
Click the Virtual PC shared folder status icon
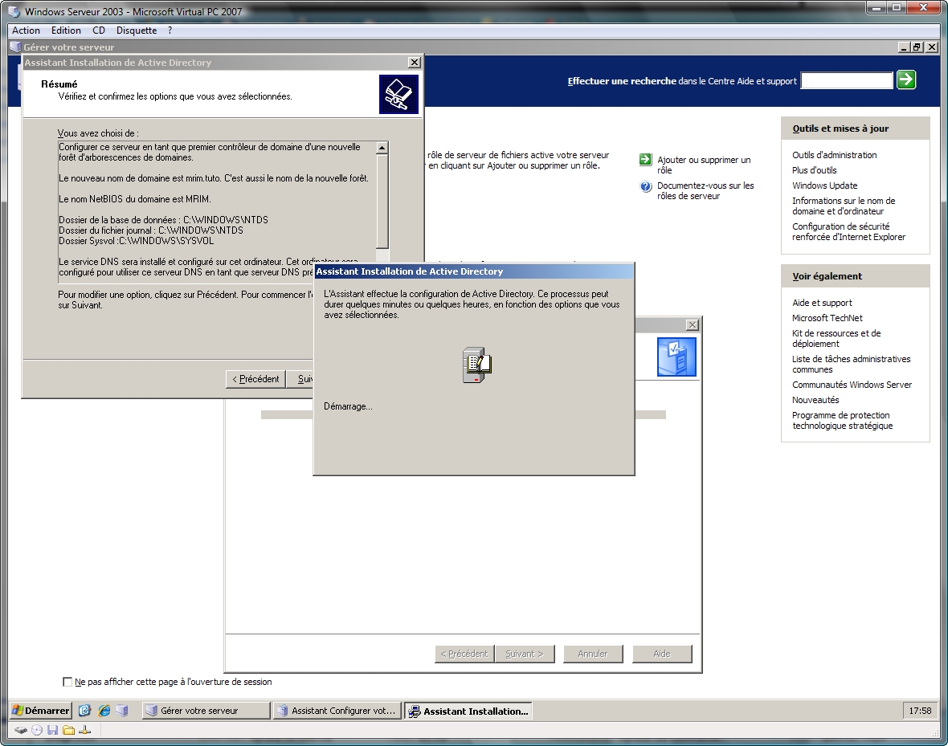[68, 730]
